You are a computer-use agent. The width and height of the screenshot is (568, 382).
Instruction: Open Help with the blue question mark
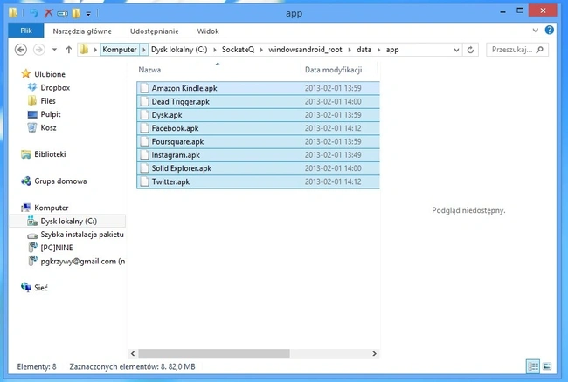pyautogui.click(x=549, y=30)
